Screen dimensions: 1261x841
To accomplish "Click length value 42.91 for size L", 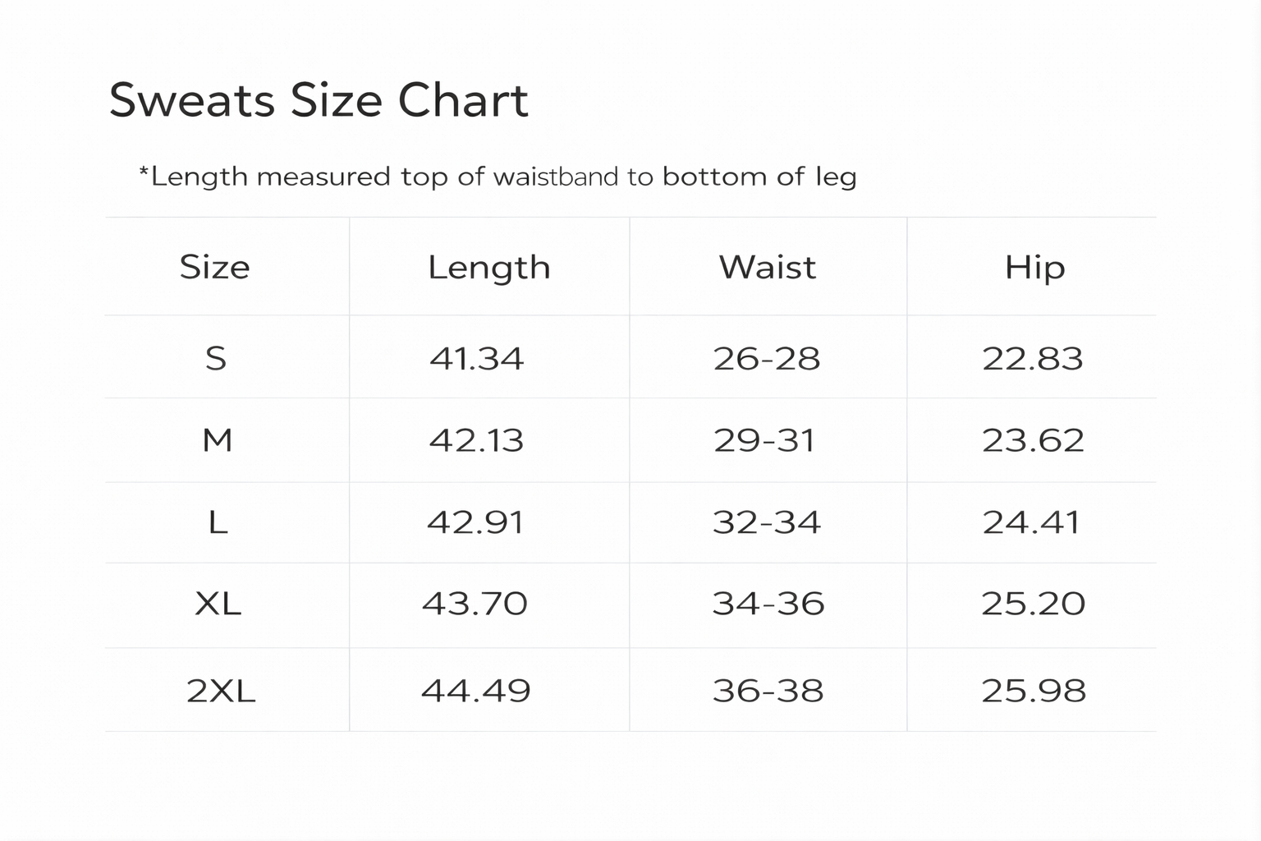I will [x=475, y=522].
